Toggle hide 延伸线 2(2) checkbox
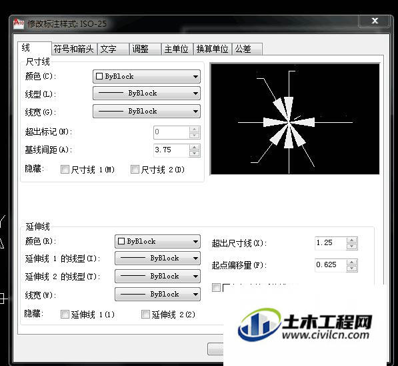 [x=145, y=315]
